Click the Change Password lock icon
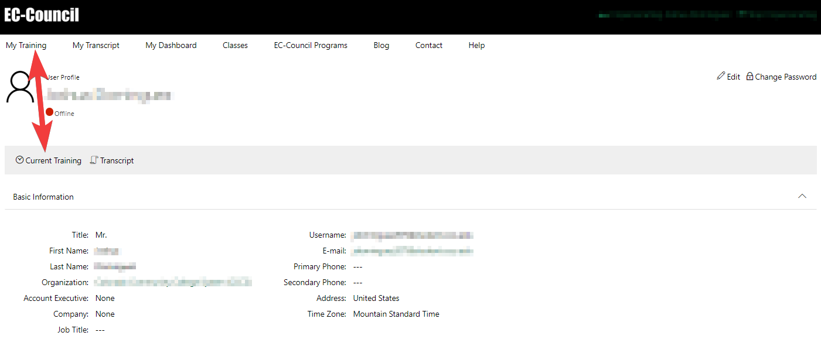Screen dimensions: 821x346 (750, 76)
